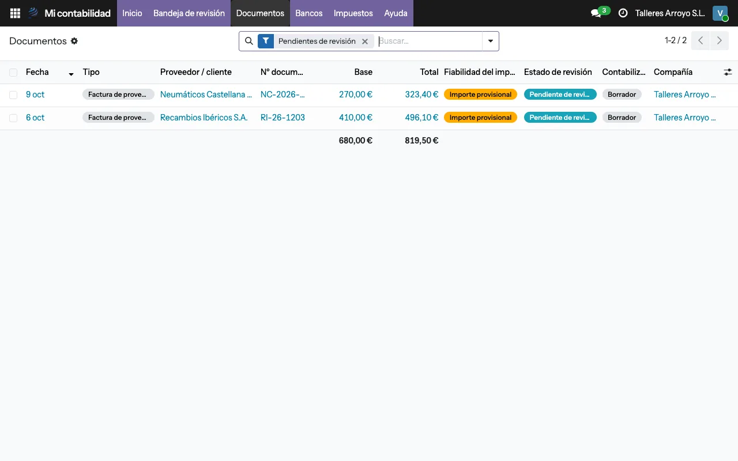Go to previous page of records

point(700,41)
